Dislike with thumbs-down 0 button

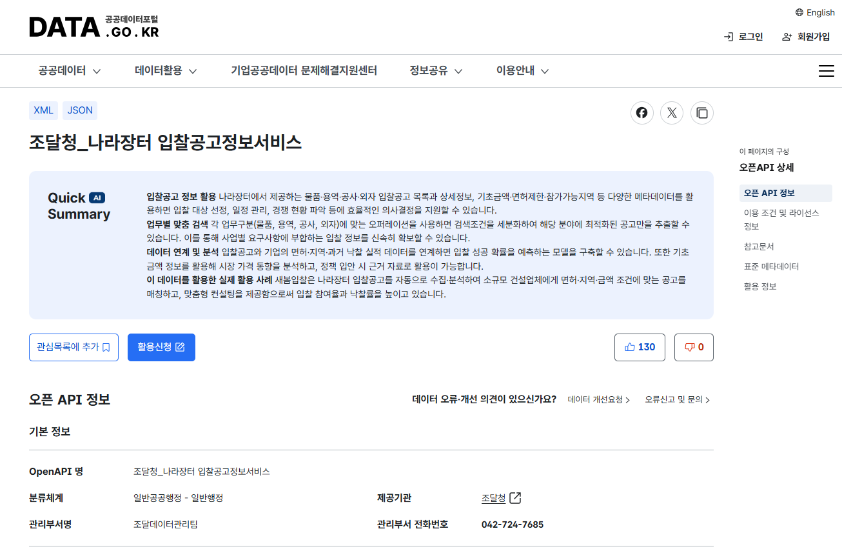click(694, 347)
